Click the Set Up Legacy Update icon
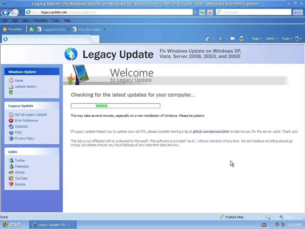The height and width of the screenshot is (229, 305). [11, 114]
